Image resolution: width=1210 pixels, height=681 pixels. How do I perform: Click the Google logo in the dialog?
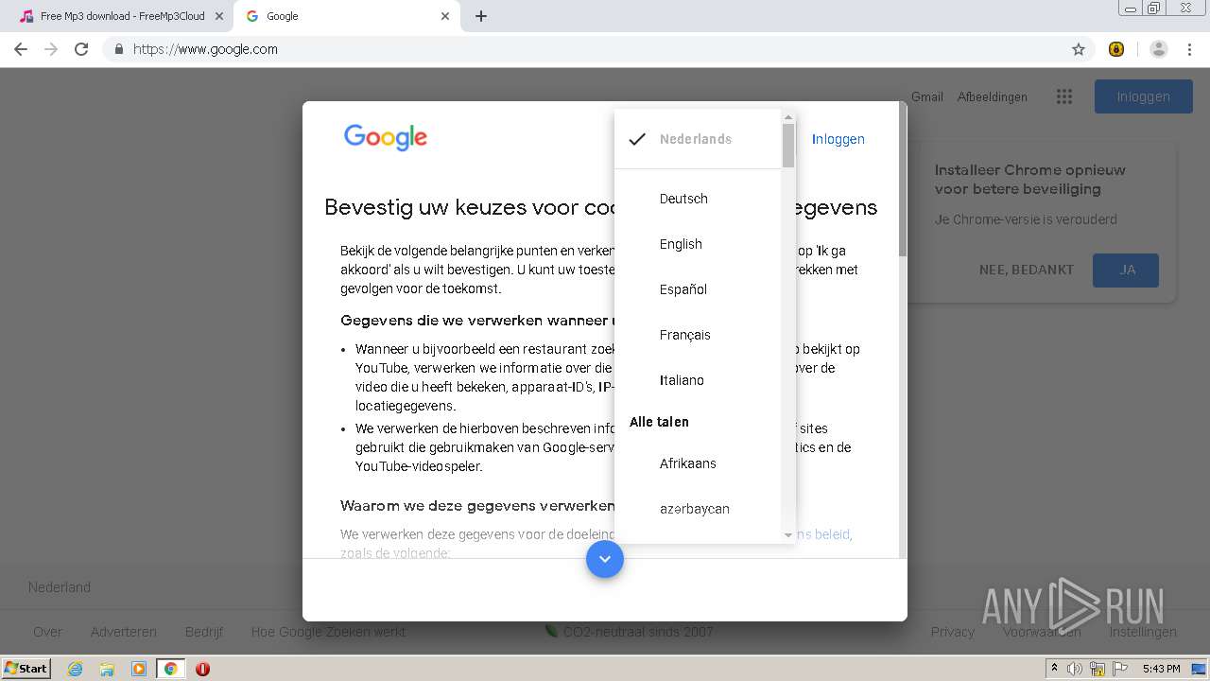click(386, 138)
